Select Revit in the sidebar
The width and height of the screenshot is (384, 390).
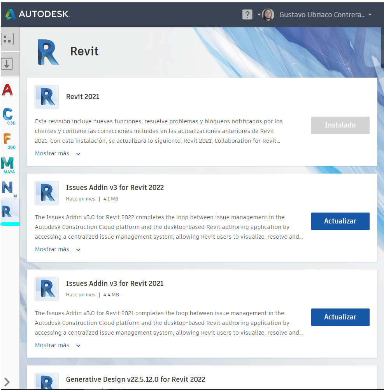(10, 212)
